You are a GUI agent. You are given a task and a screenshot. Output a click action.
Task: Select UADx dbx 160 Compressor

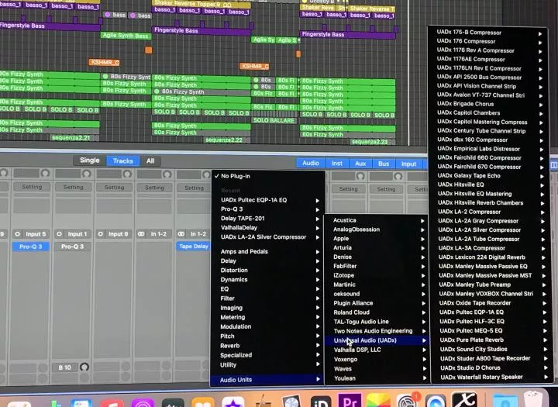pyautogui.click(x=473, y=140)
